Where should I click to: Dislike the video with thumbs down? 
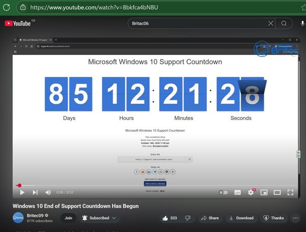(x=188, y=218)
